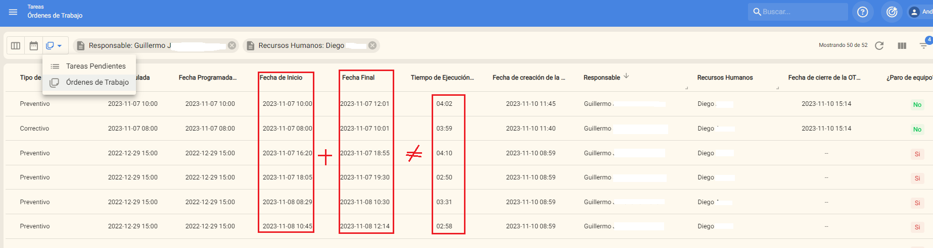Sort by the Fecha de Inicio column header

281,78
